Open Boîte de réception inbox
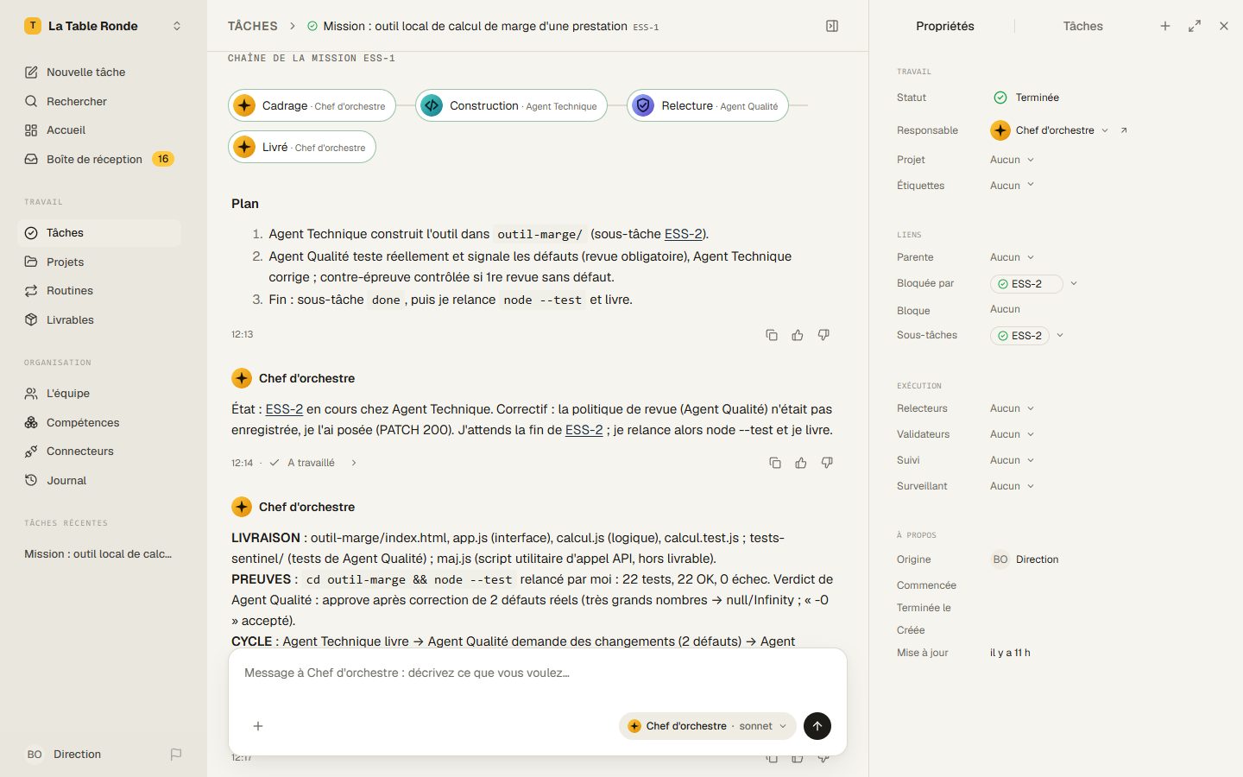The width and height of the screenshot is (1243, 777). [x=99, y=159]
